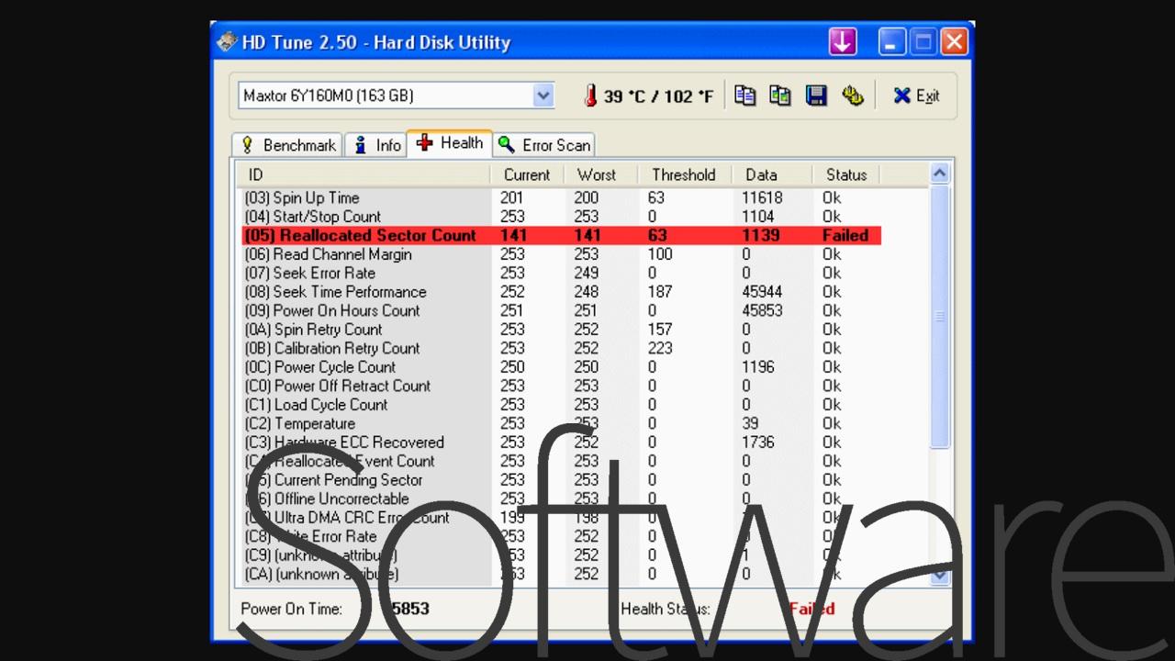Click the thermometer temperature icon
1175x661 pixels.
[x=590, y=95]
